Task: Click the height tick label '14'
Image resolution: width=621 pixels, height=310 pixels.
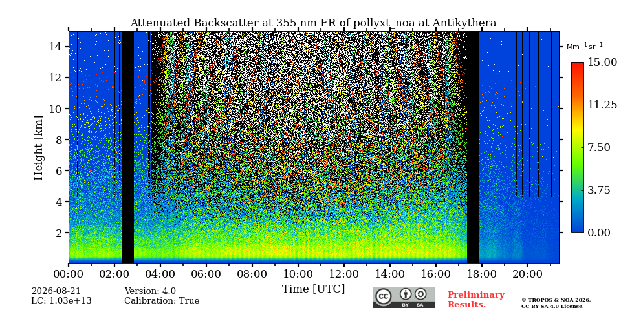Action: pos(57,46)
